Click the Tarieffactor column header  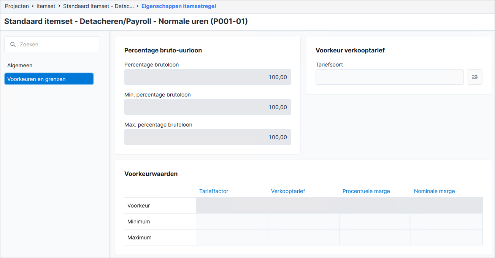[214, 191]
